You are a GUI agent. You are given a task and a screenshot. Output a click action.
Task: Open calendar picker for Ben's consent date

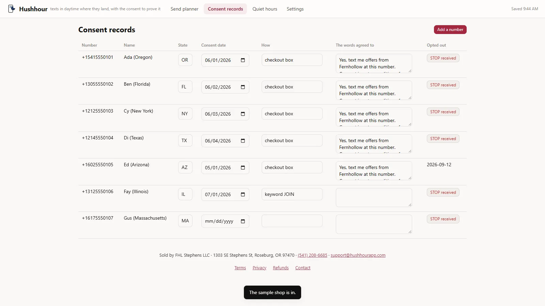pyautogui.click(x=243, y=87)
